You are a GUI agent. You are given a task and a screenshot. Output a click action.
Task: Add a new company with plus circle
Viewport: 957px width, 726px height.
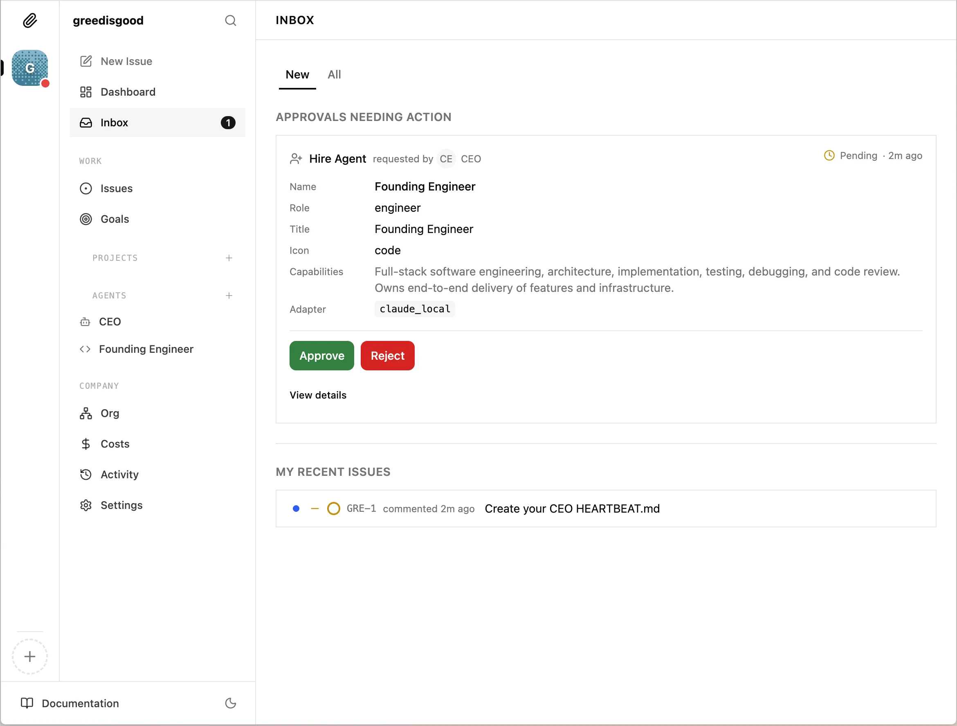[29, 657]
